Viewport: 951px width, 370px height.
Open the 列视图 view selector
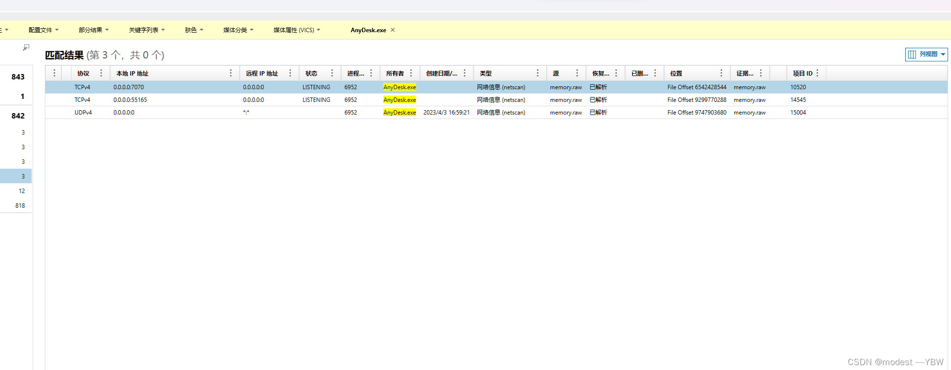(926, 54)
